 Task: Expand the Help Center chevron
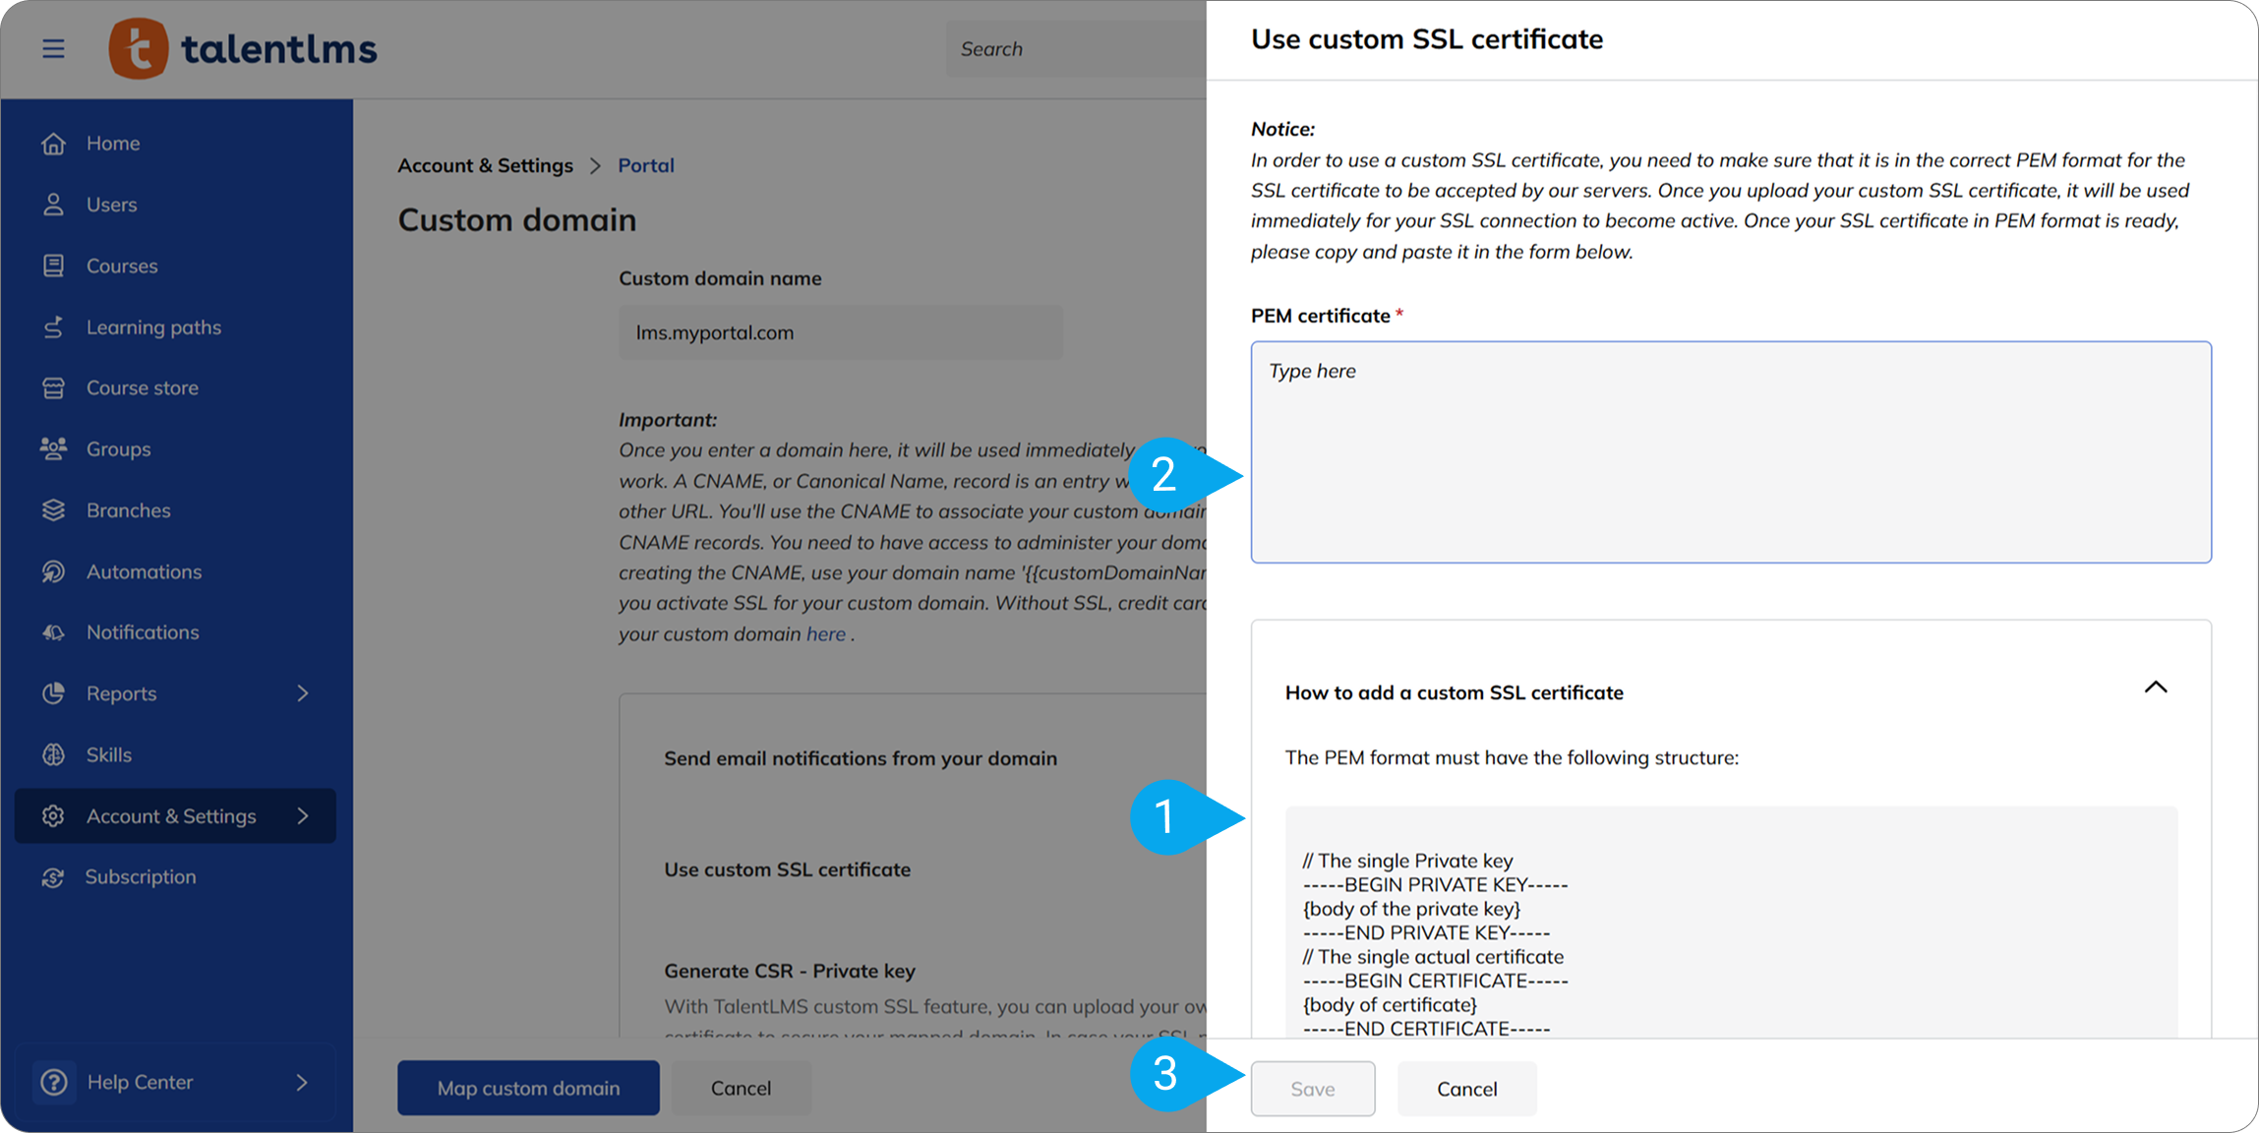(302, 1082)
